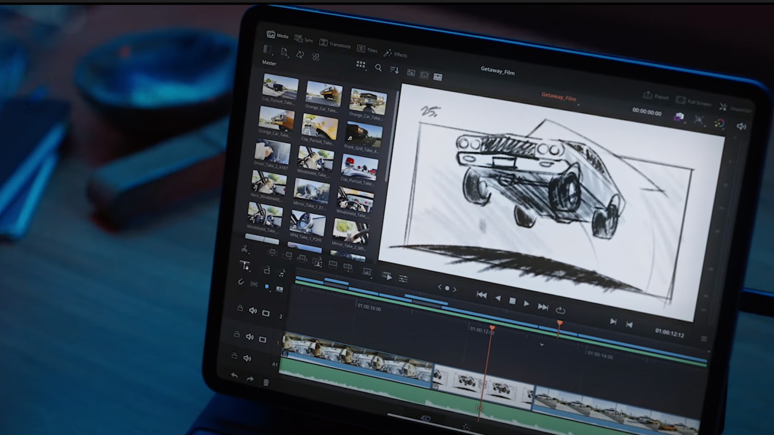The width and height of the screenshot is (774, 435).
Task: Open the Fast Review play icon
Action: point(387,276)
